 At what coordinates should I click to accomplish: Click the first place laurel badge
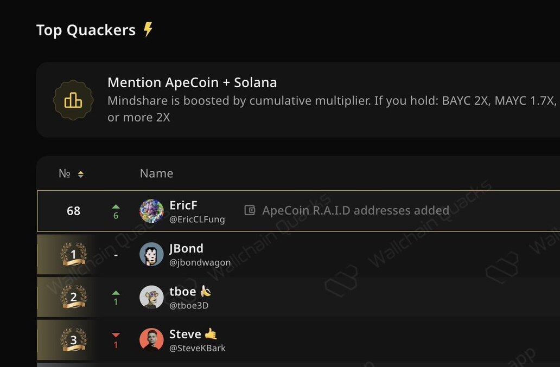point(74,254)
